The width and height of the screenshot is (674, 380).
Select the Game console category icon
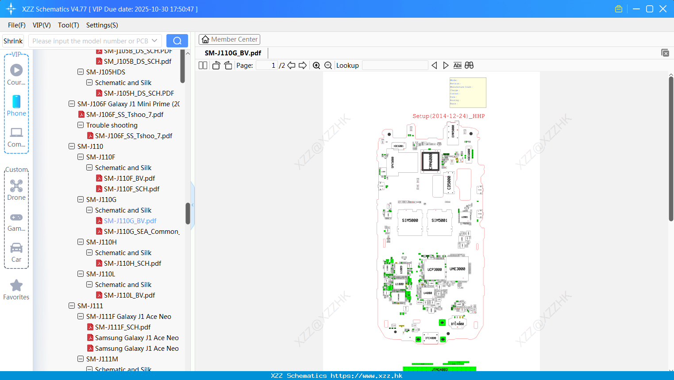(x=16, y=217)
